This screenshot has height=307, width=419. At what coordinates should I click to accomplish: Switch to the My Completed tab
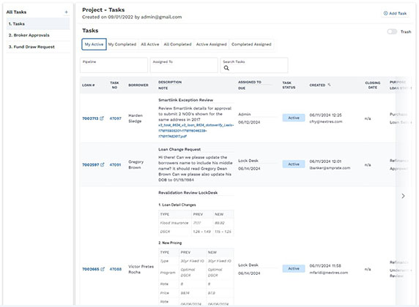click(122, 45)
